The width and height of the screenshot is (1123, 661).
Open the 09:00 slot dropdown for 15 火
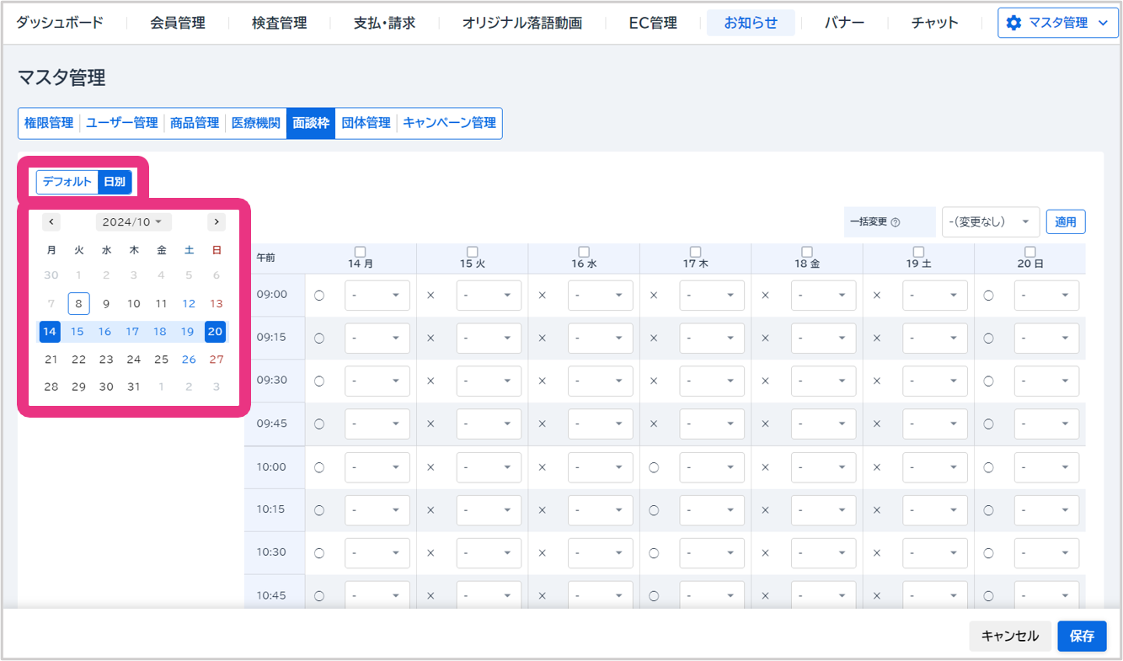(x=489, y=296)
